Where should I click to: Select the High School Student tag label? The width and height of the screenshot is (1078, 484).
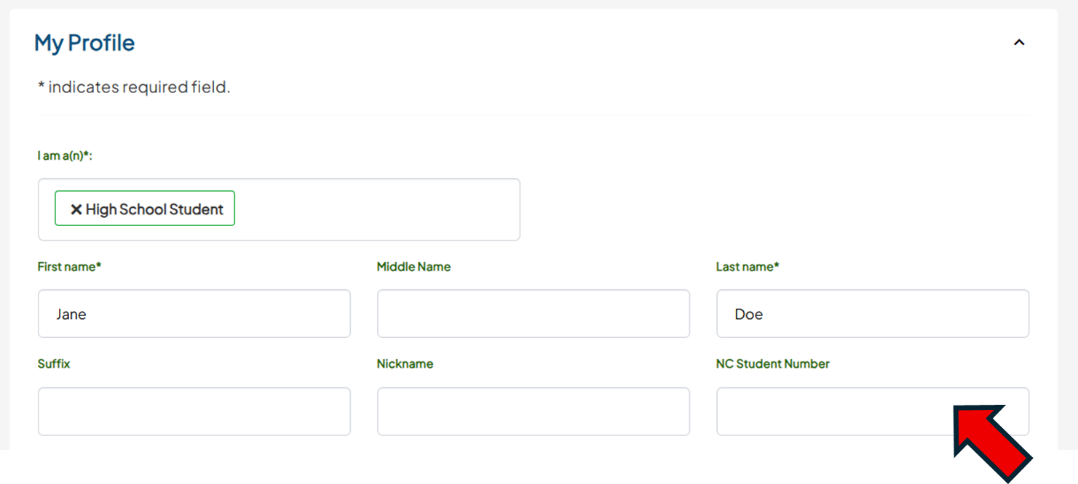[154, 209]
